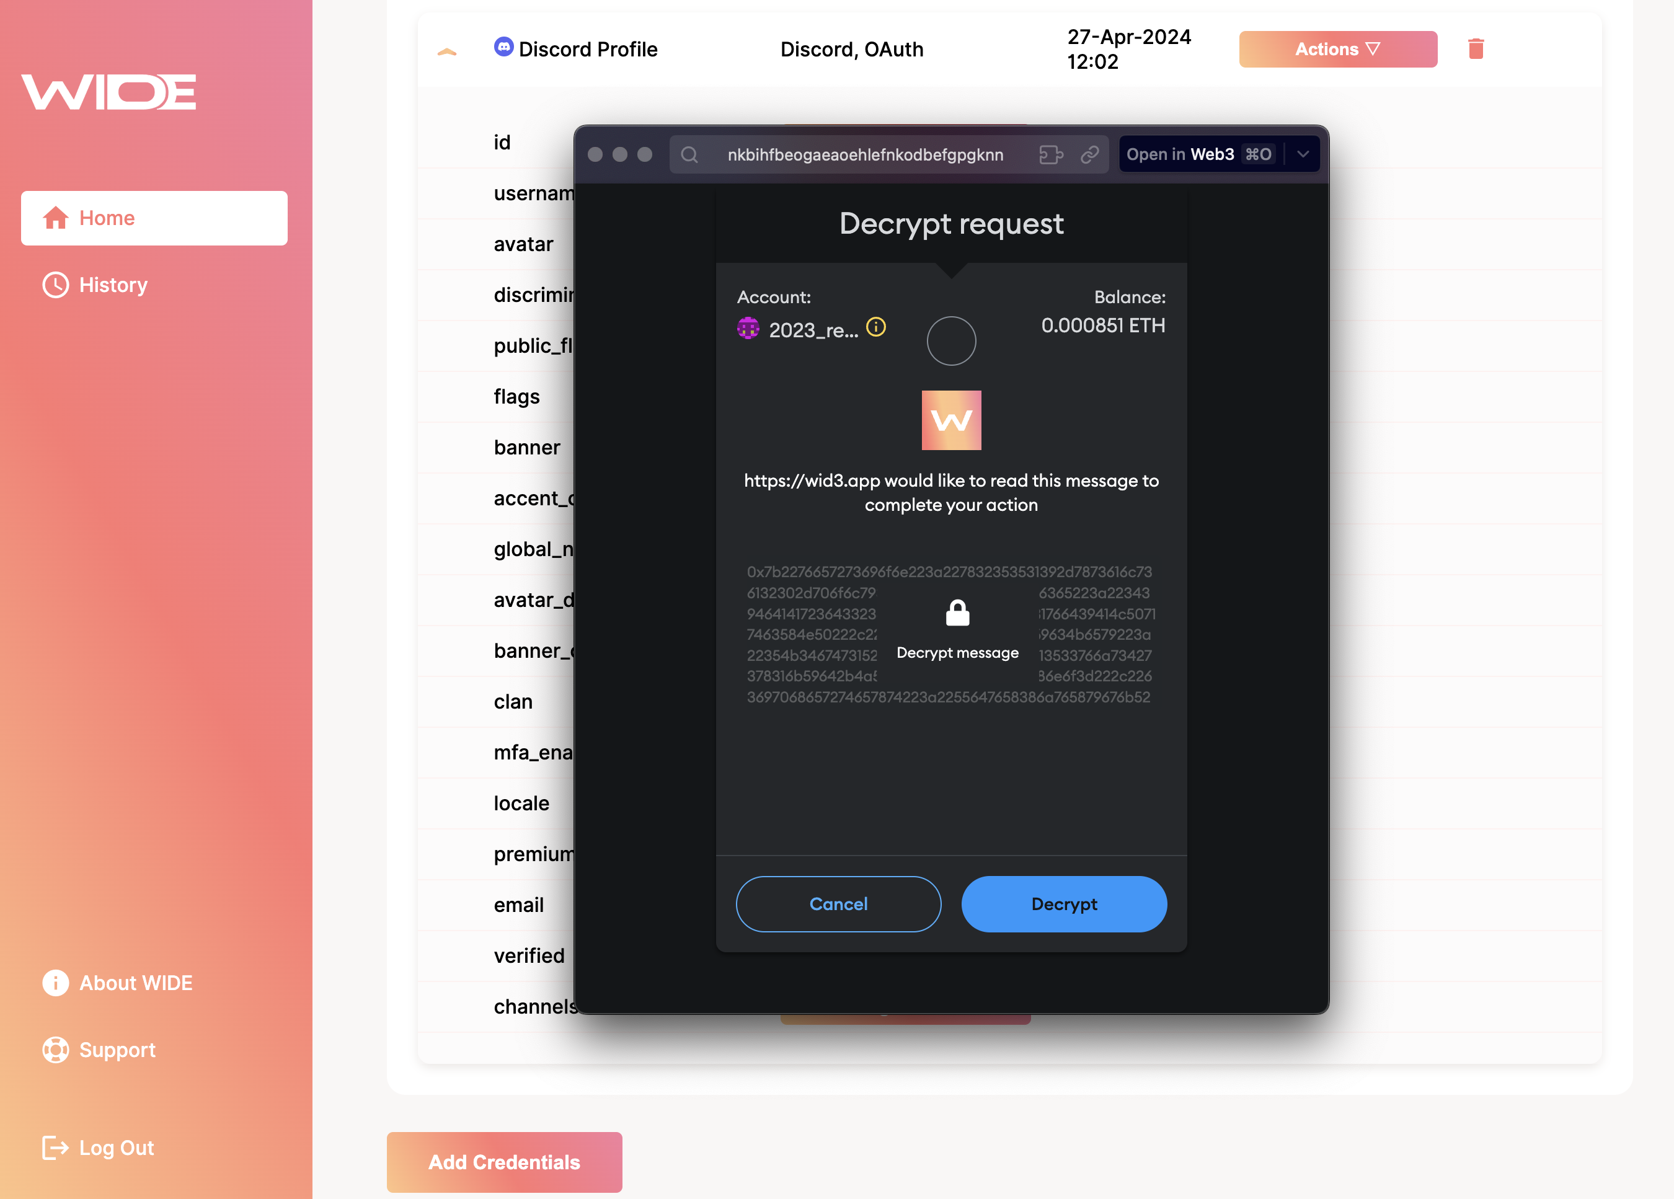Click the purple account avatar icon
Viewport: 1674px width, 1199px height.
748,329
